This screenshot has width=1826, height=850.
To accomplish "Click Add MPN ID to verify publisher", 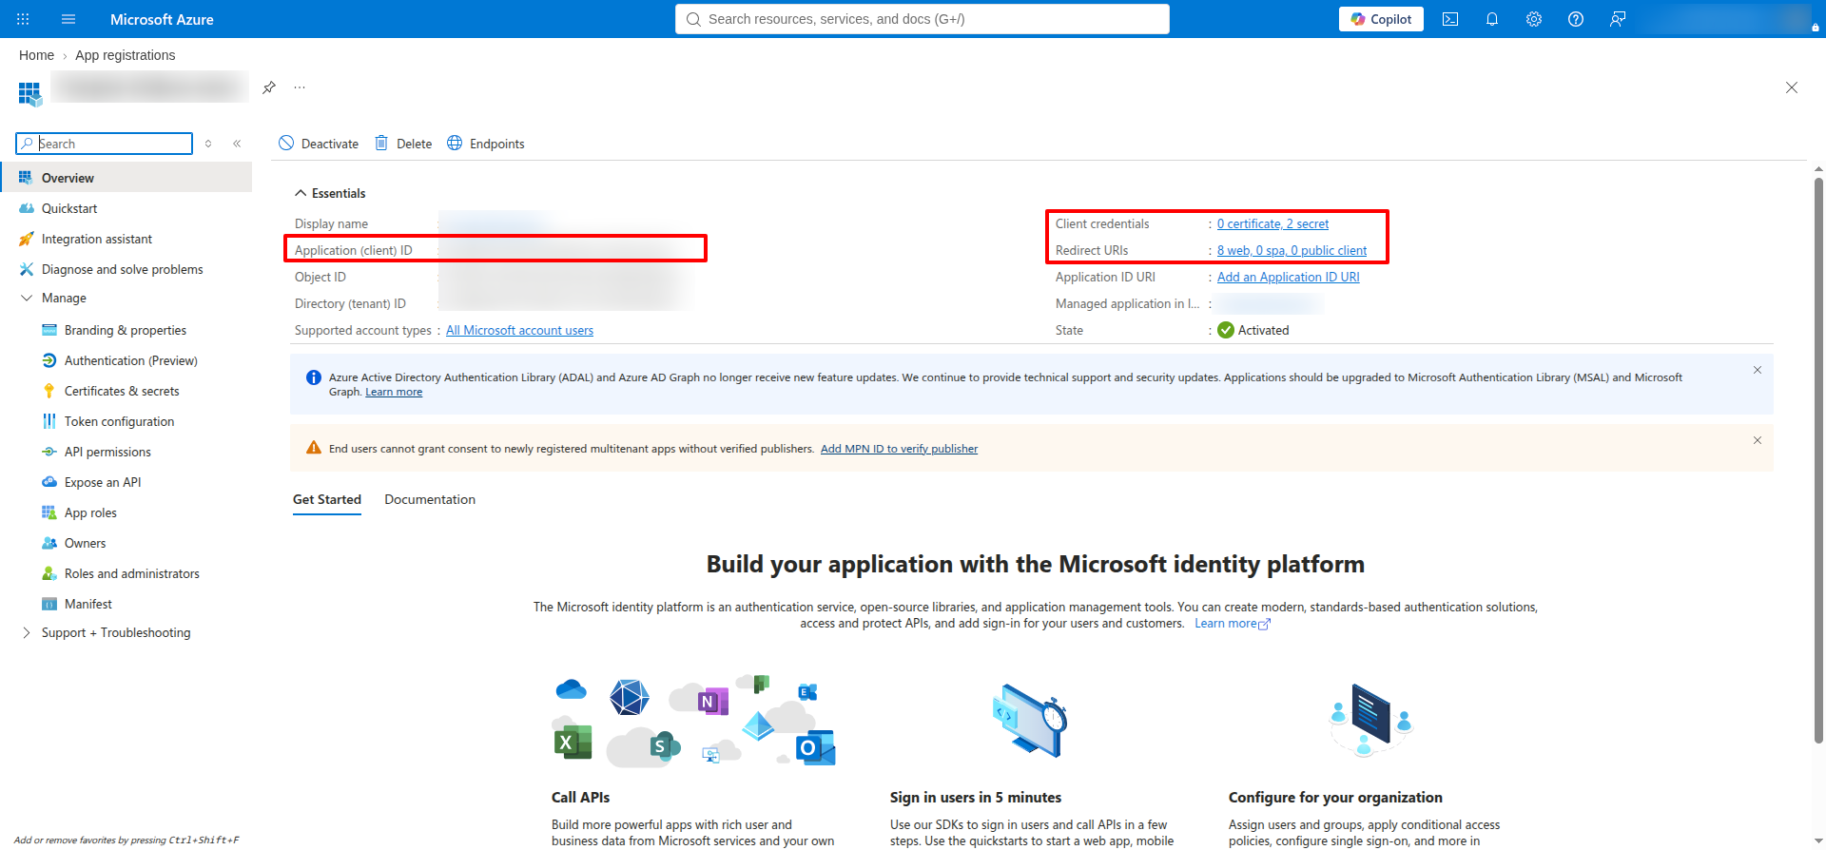I will pos(899,449).
